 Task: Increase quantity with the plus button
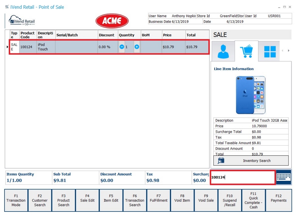click(x=137, y=47)
